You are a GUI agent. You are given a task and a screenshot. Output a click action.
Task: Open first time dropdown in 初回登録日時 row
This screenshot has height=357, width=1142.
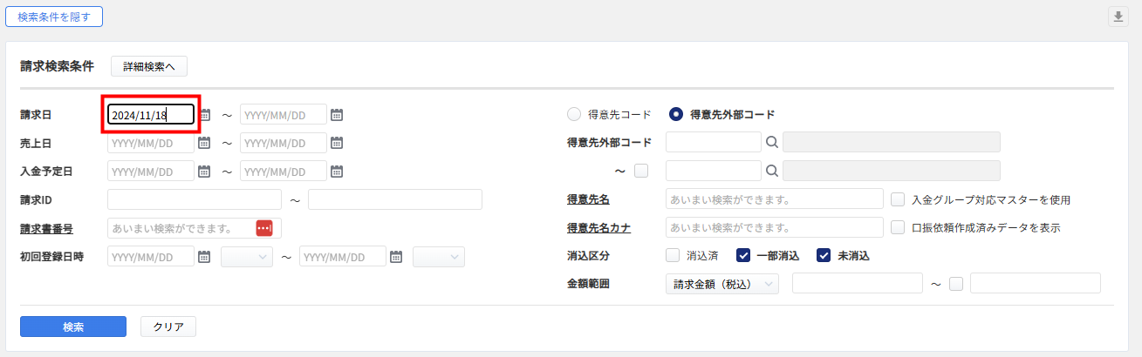pyautogui.click(x=247, y=257)
